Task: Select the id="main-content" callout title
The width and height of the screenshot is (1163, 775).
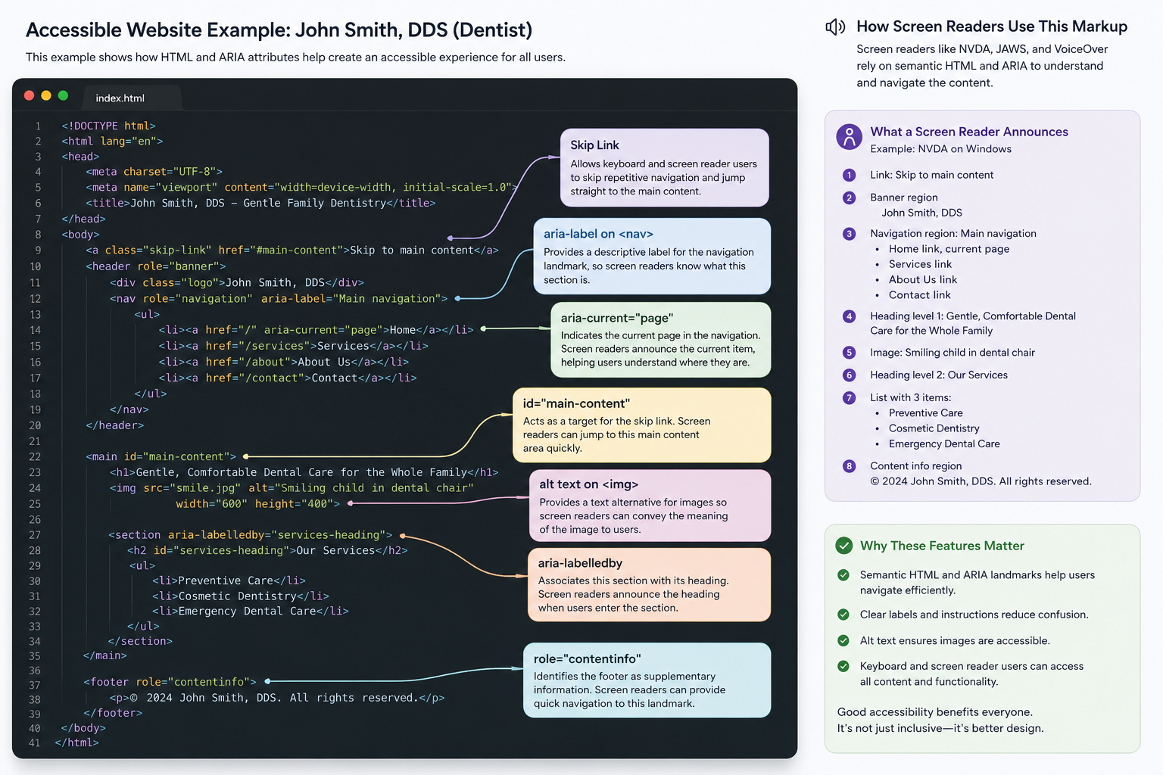Action: (x=576, y=403)
